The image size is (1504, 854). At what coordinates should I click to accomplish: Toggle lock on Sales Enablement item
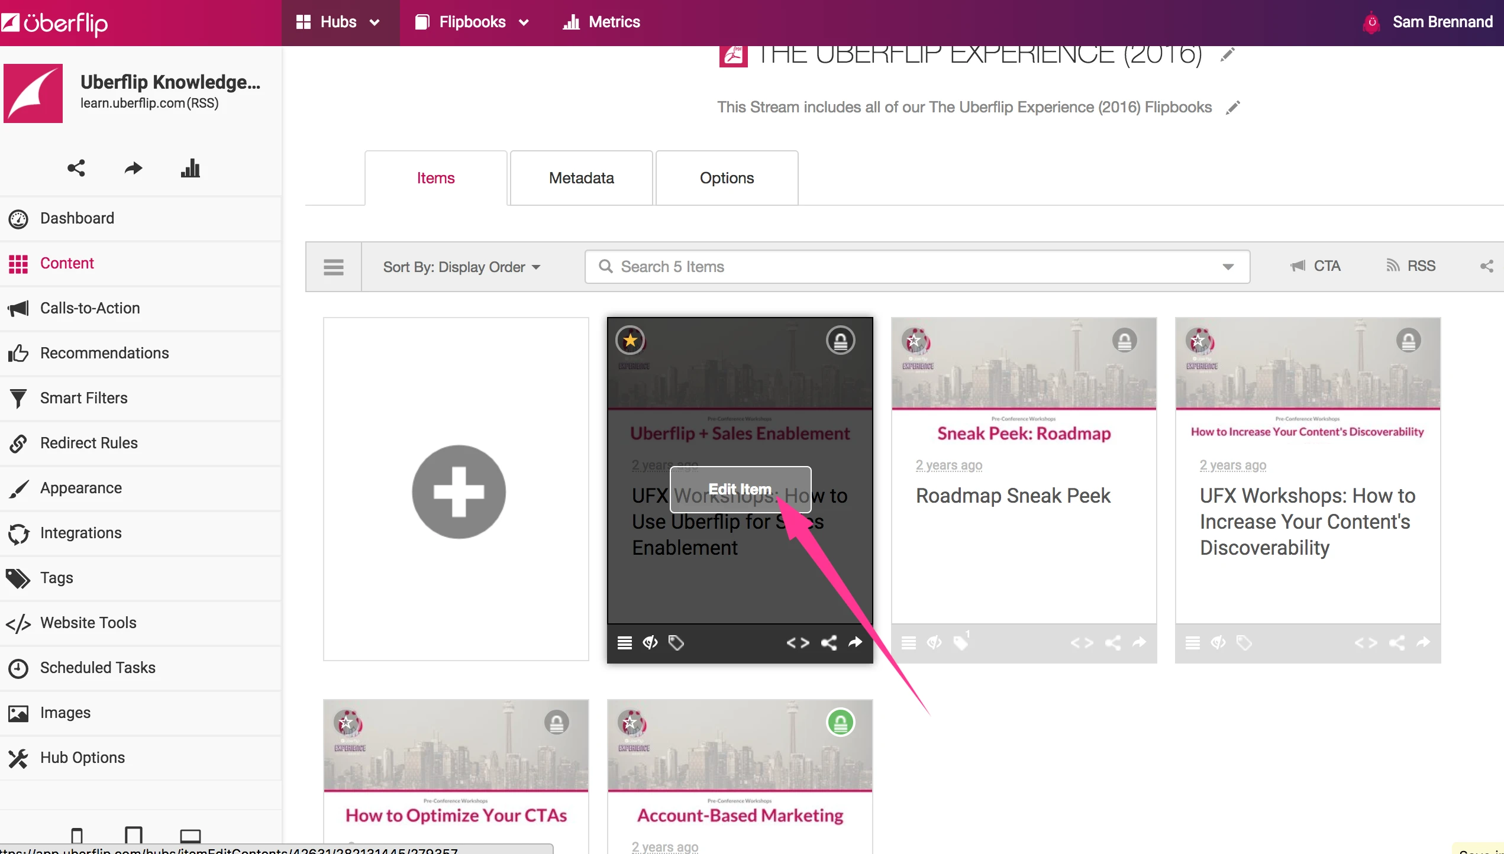point(840,340)
